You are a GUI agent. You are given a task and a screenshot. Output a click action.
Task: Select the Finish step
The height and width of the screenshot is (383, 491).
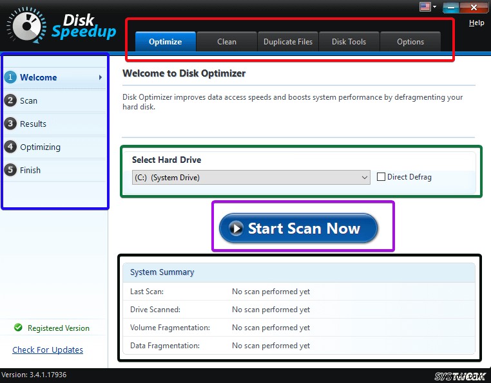click(x=55, y=170)
